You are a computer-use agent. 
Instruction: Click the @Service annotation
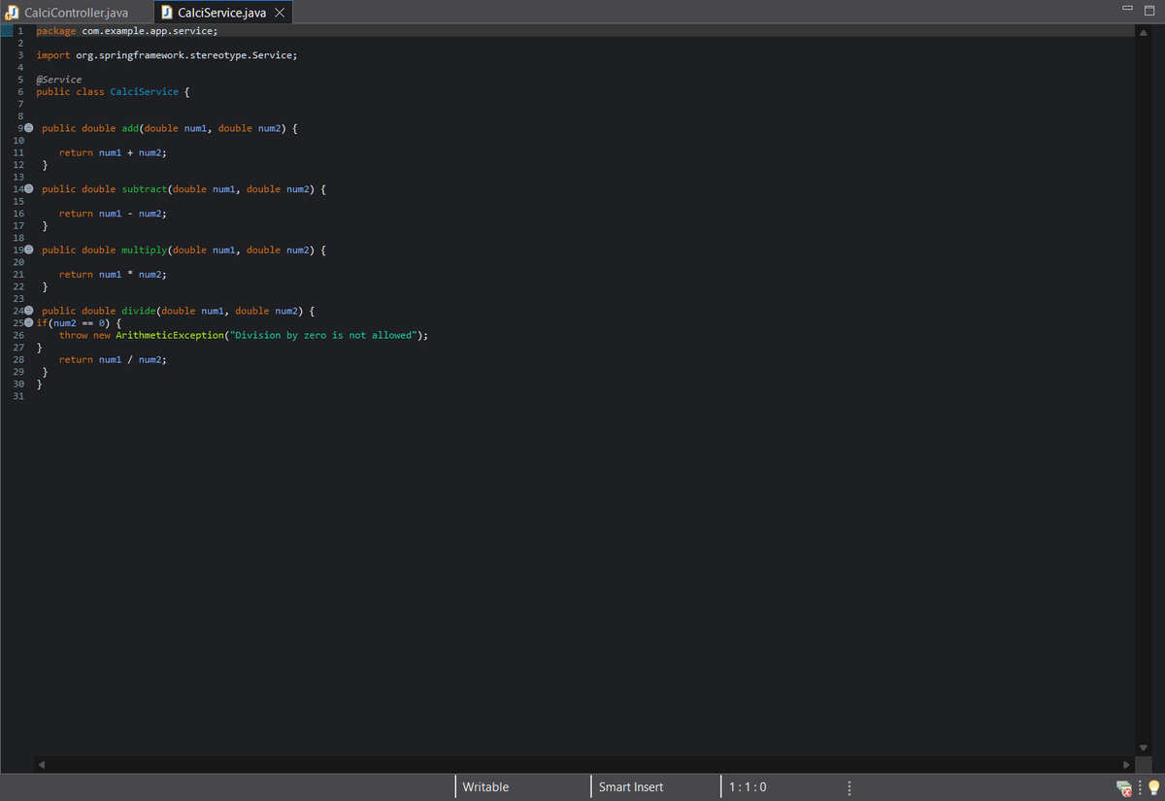[x=59, y=80]
